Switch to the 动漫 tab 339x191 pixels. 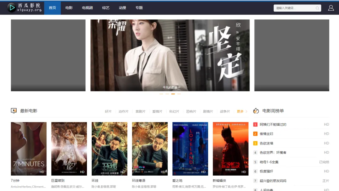122,8
